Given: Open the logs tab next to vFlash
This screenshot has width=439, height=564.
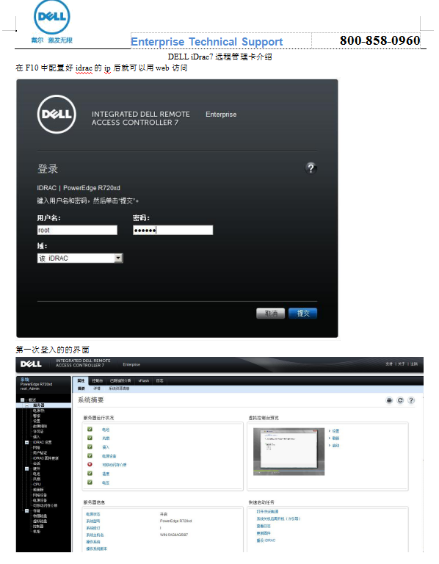Looking at the screenshot, I should [159, 380].
